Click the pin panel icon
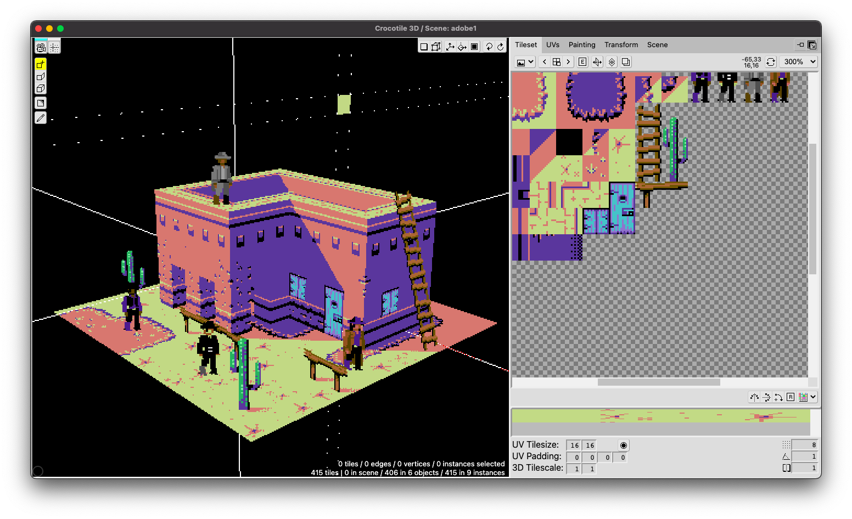 click(x=800, y=45)
